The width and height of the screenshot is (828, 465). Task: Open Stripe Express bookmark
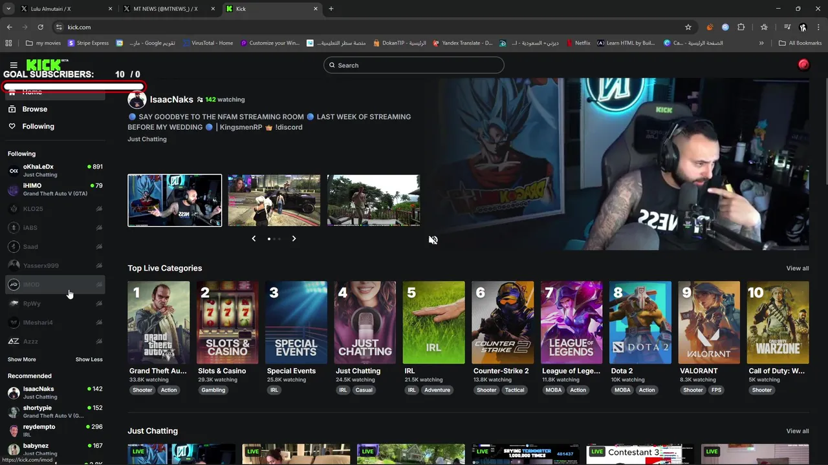[87, 43]
